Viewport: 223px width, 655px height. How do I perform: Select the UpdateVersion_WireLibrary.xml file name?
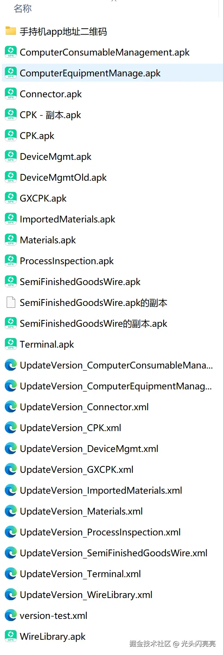click(x=86, y=595)
